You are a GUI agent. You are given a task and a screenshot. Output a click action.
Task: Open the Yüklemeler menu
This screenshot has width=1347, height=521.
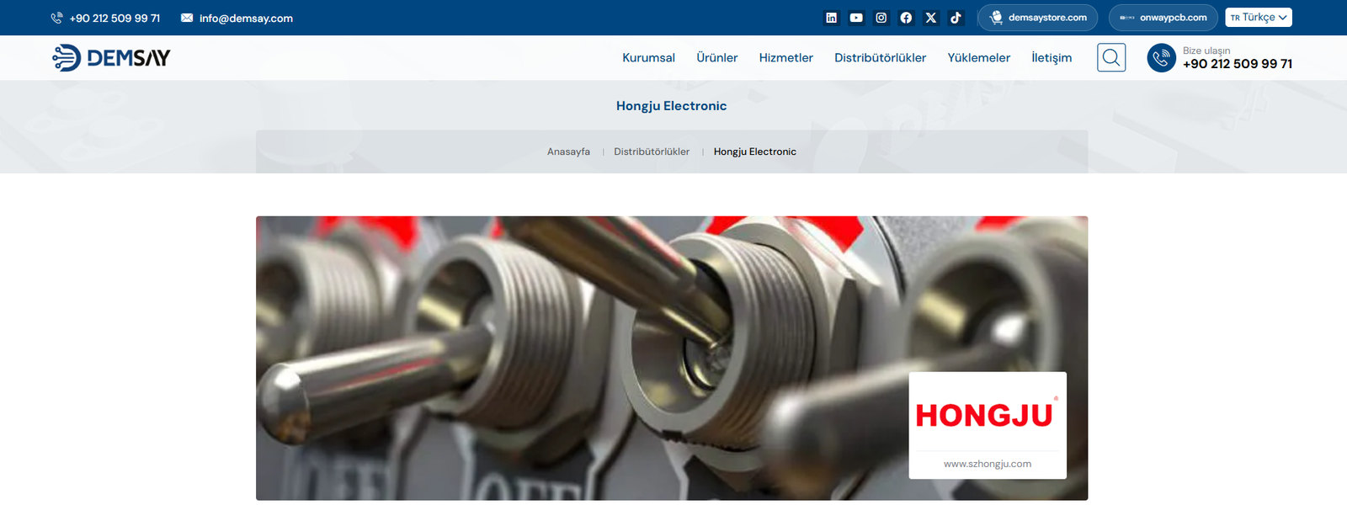(979, 58)
